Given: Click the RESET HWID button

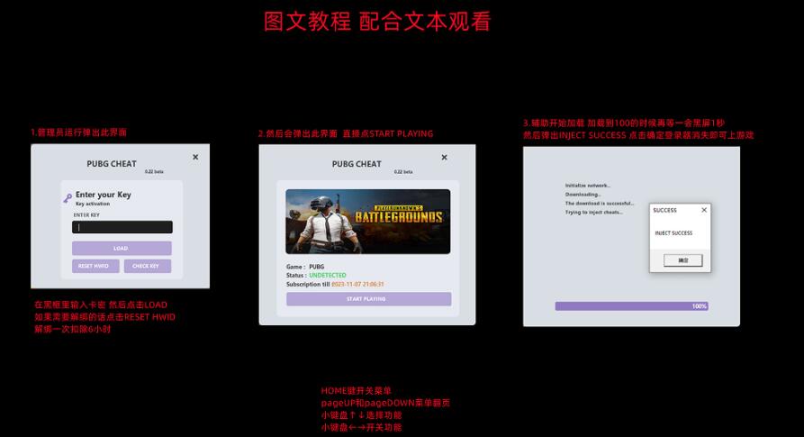Looking at the screenshot, I should [95, 266].
